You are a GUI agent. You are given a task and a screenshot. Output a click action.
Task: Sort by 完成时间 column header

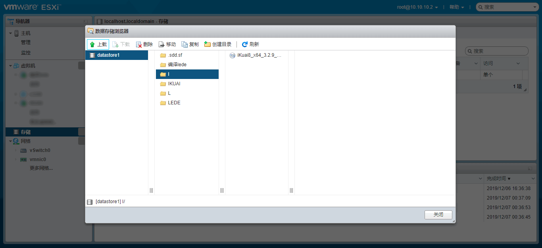[x=498, y=179]
